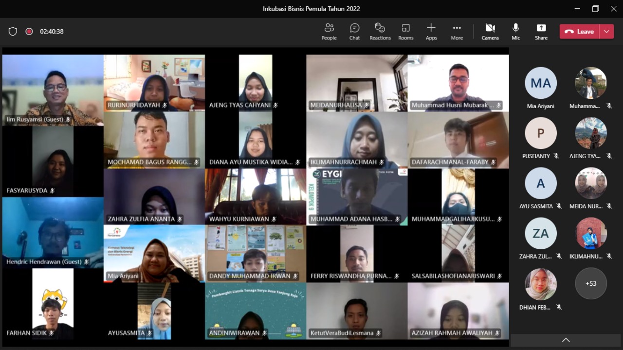Leave the meeting

tap(580, 32)
